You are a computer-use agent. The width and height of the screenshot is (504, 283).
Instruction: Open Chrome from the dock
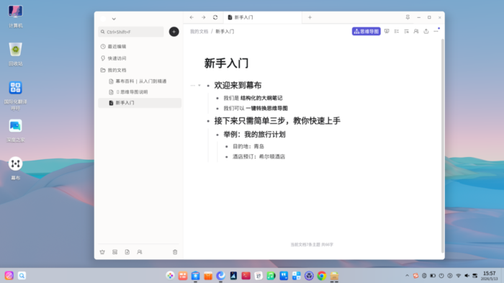tap(322, 276)
